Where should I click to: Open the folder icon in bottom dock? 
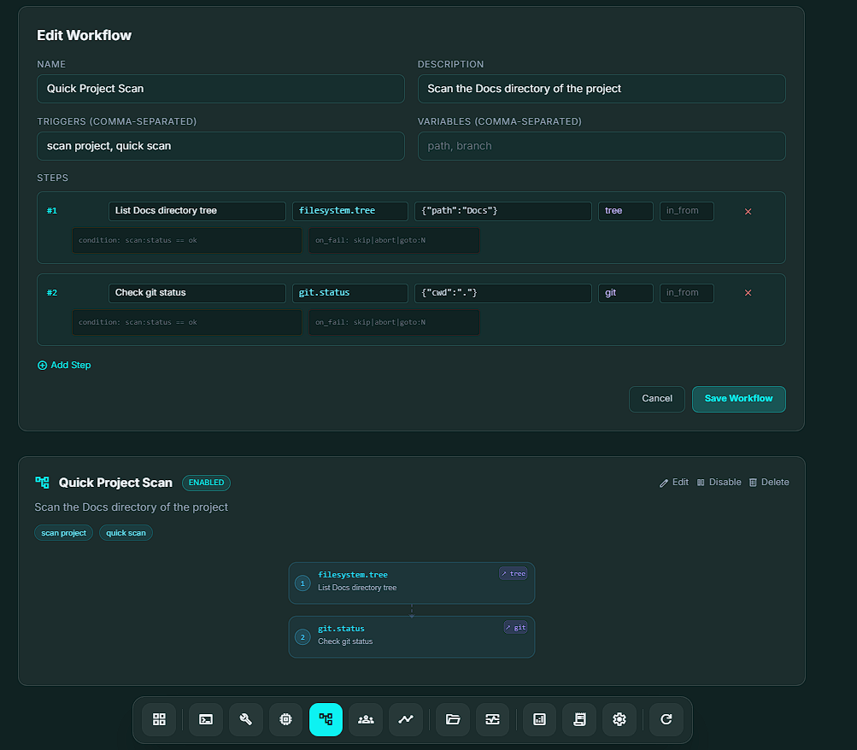click(453, 719)
